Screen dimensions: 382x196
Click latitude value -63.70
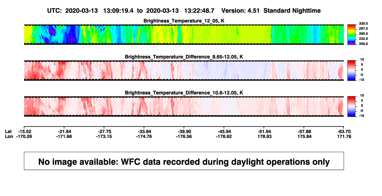(x=344, y=131)
